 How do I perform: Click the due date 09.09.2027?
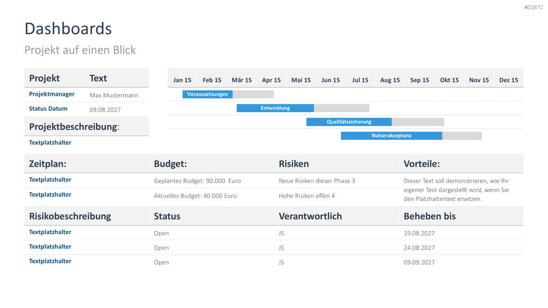[x=419, y=263]
